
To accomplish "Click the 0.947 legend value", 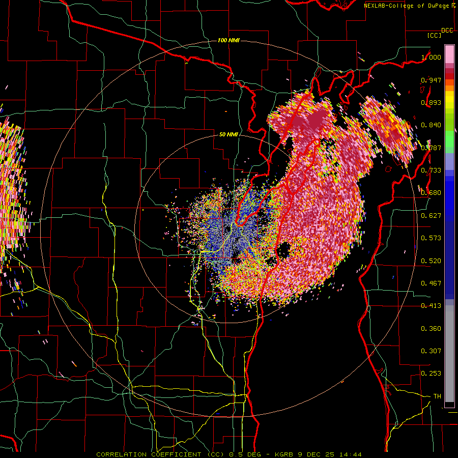I will [x=431, y=80].
